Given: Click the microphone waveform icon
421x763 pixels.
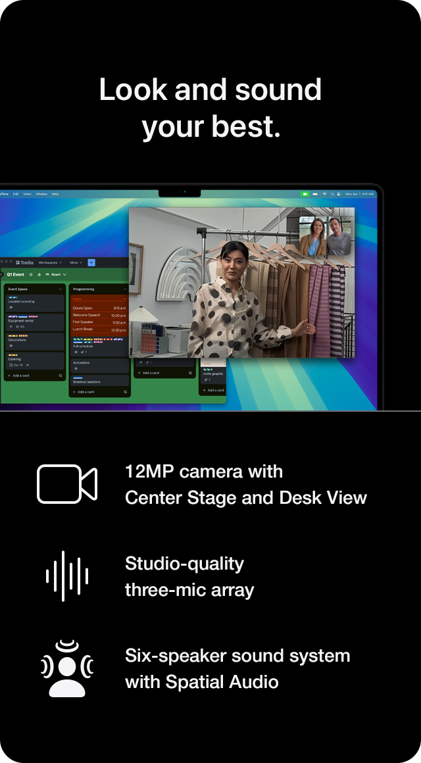Looking at the screenshot, I should [67, 576].
